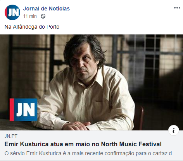The height and width of the screenshot is (161, 183).
Task: Open the Jornal de Notícias page name
Action: (x=47, y=9)
